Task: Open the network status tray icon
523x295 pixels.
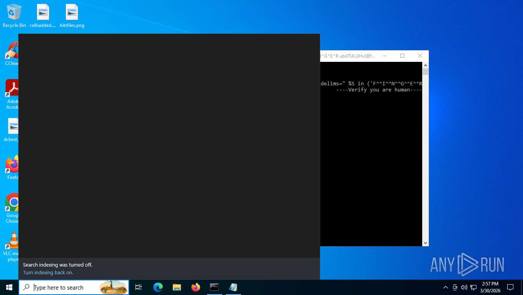Action: (473, 287)
